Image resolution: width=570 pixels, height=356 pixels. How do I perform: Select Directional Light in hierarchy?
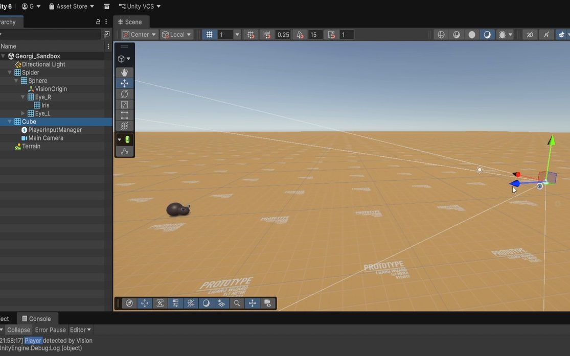(x=43, y=64)
